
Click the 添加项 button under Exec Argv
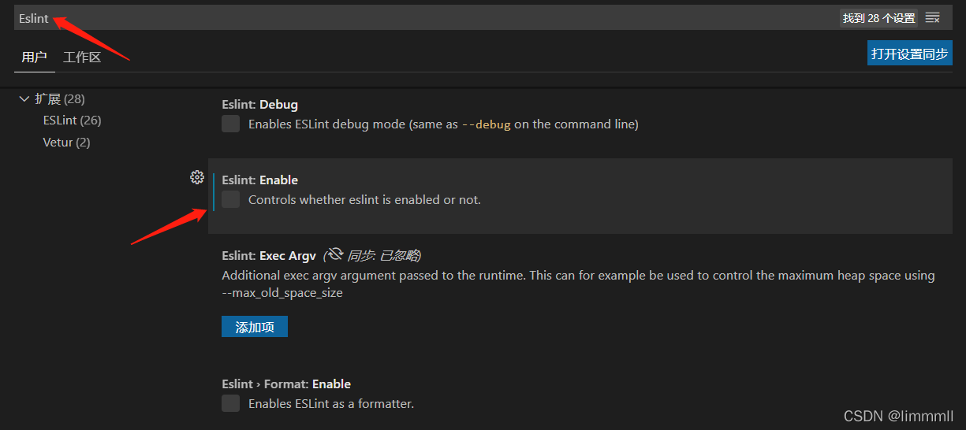(255, 327)
